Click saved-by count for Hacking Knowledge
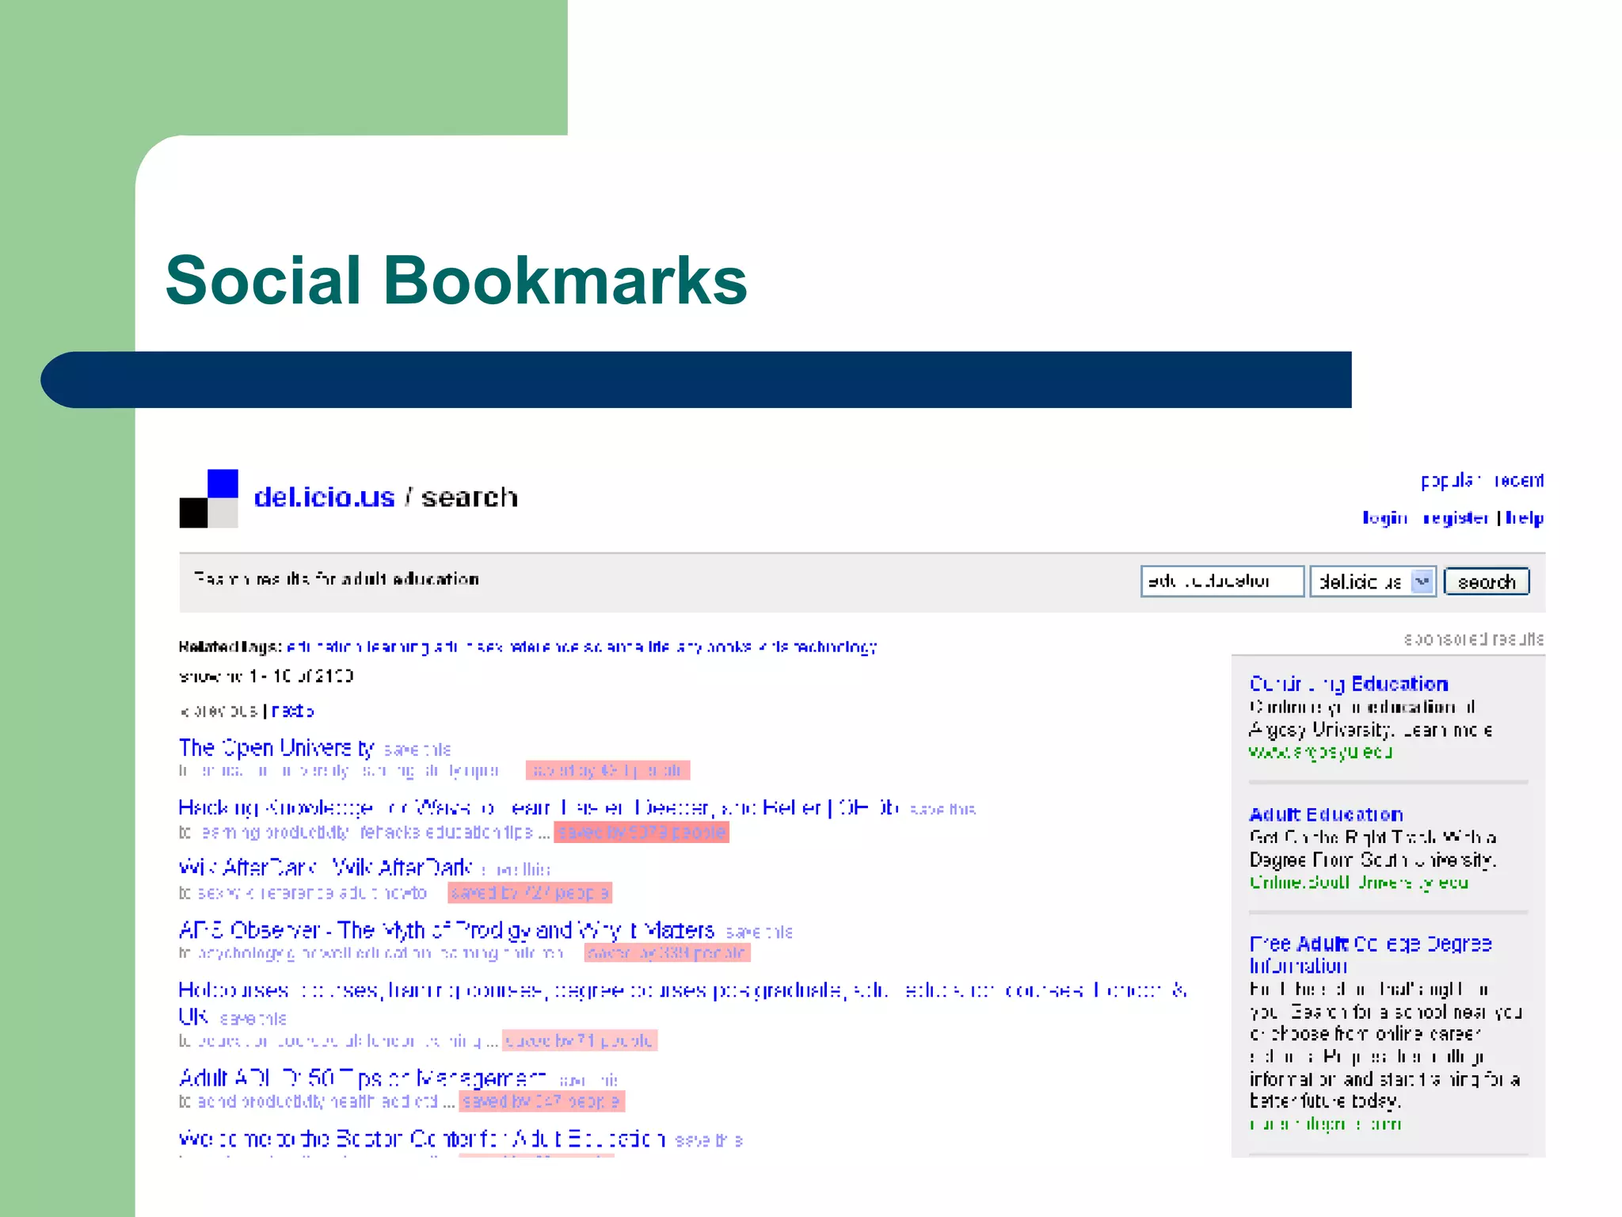This screenshot has height=1217, width=1622. [642, 833]
